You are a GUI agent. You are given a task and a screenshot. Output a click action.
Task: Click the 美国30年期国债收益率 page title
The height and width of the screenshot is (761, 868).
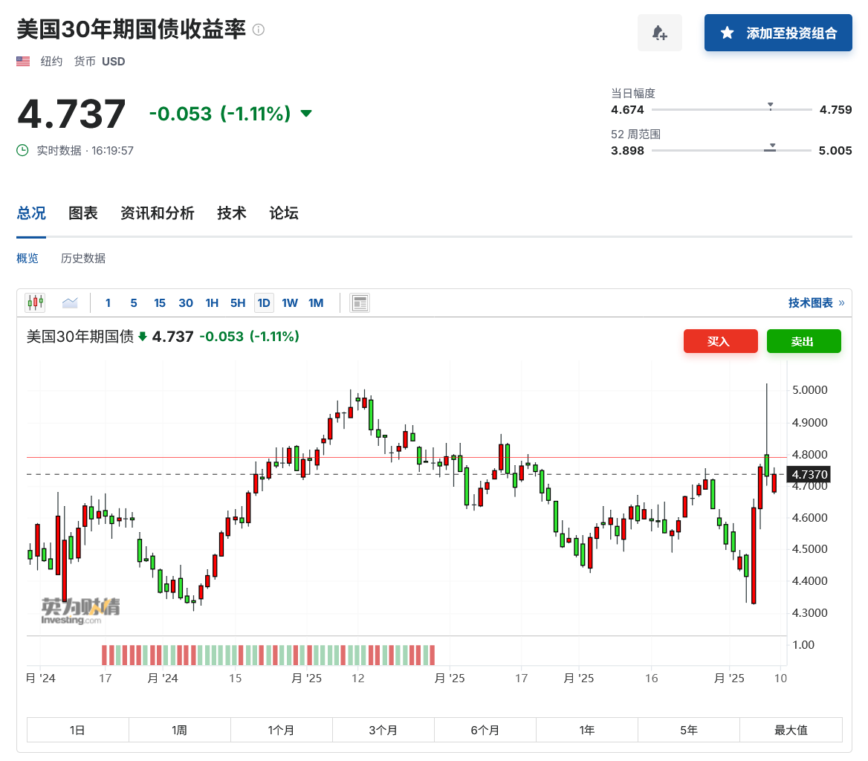(132, 29)
